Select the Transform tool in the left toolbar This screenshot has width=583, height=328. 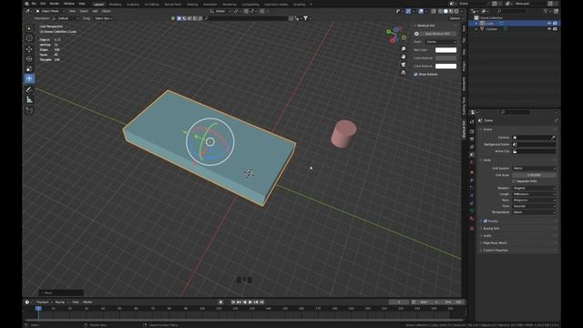pyautogui.click(x=29, y=78)
